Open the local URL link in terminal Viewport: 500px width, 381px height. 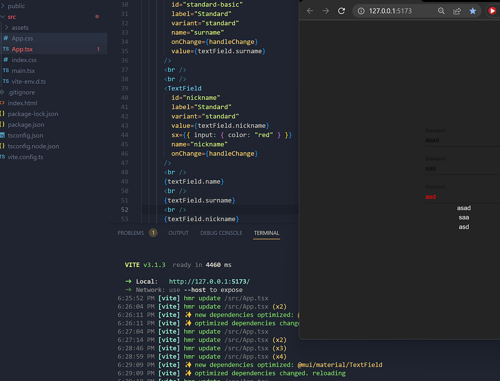pos(209,281)
